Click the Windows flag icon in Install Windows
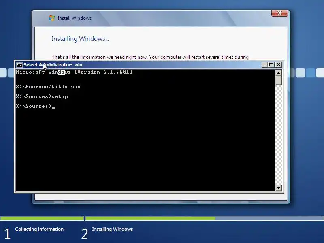The height and width of the screenshot is (243, 324). [x=52, y=18]
